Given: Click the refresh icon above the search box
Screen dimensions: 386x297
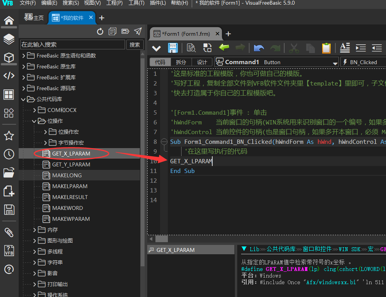Looking at the screenshot, I should pyautogui.click(x=100, y=31).
